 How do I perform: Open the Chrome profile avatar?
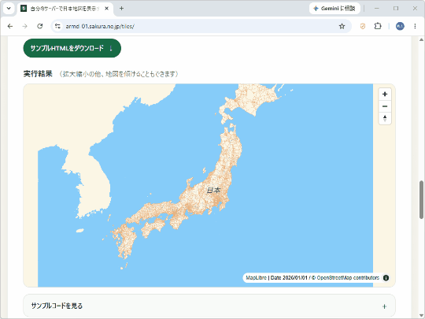pos(400,26)
